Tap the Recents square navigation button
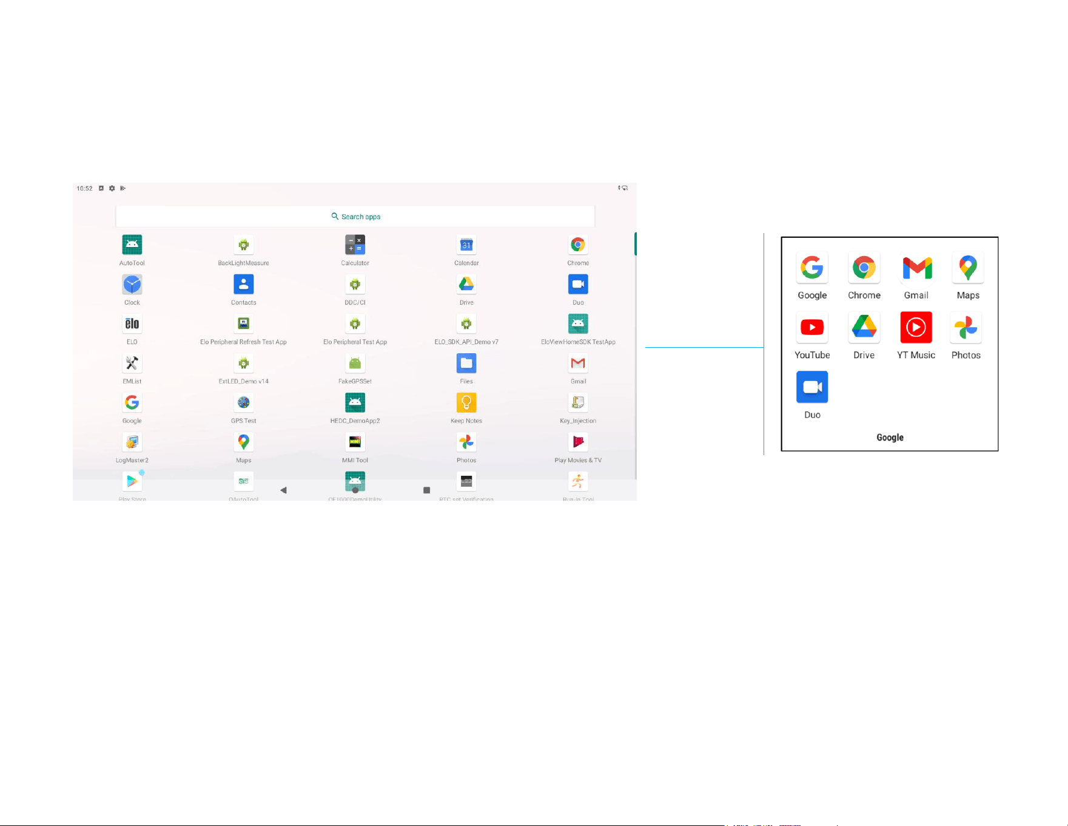 426,490
